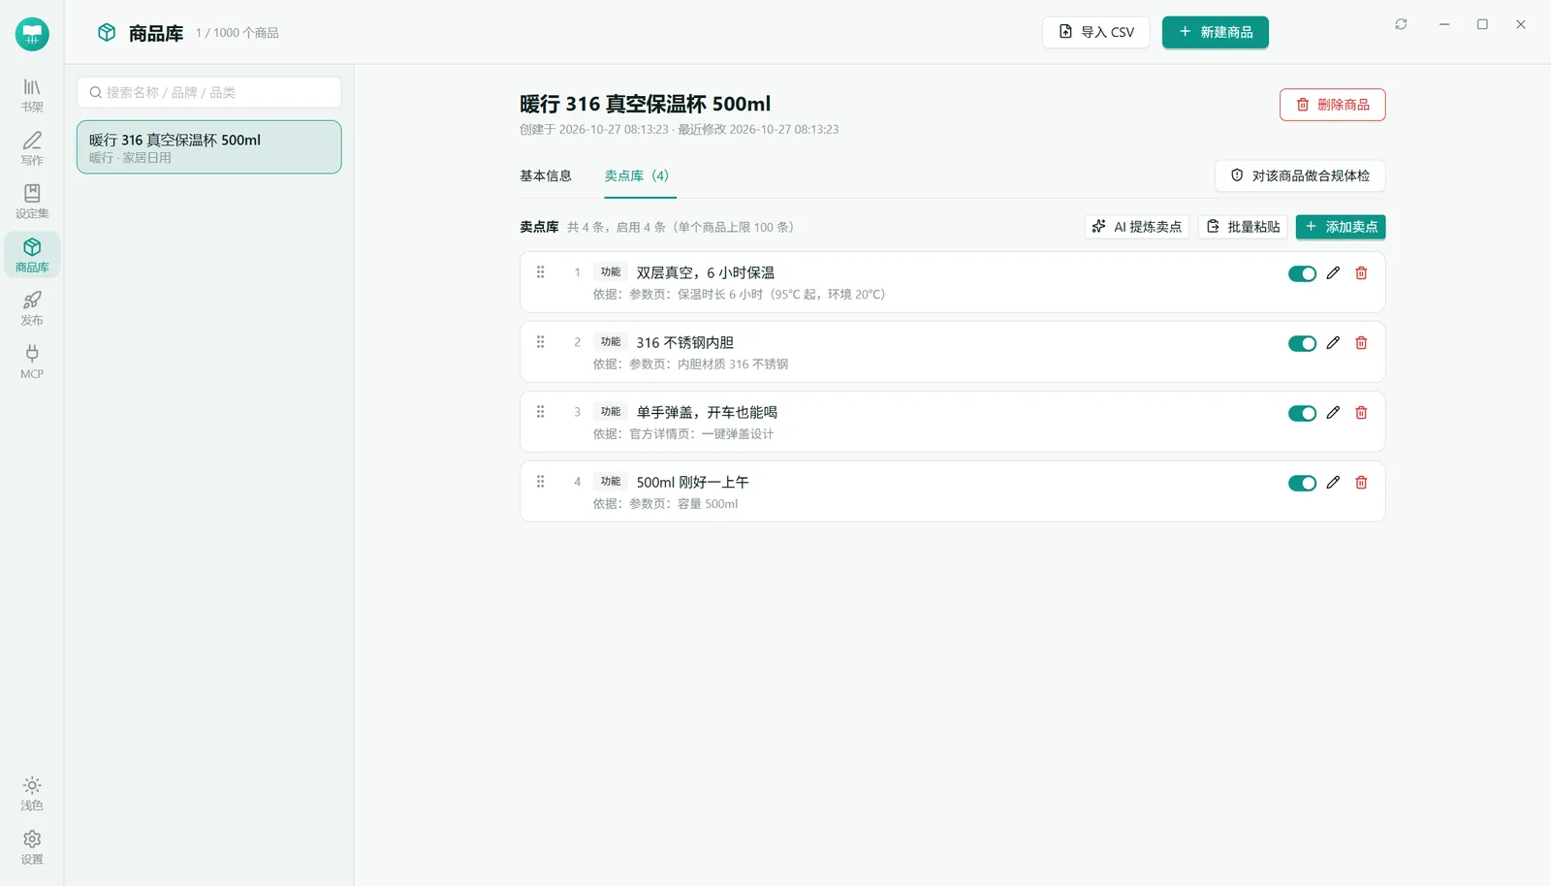This screenshot has height=886, width=1551.
Task: Click the app logo at top left
Action: point(32,34)
